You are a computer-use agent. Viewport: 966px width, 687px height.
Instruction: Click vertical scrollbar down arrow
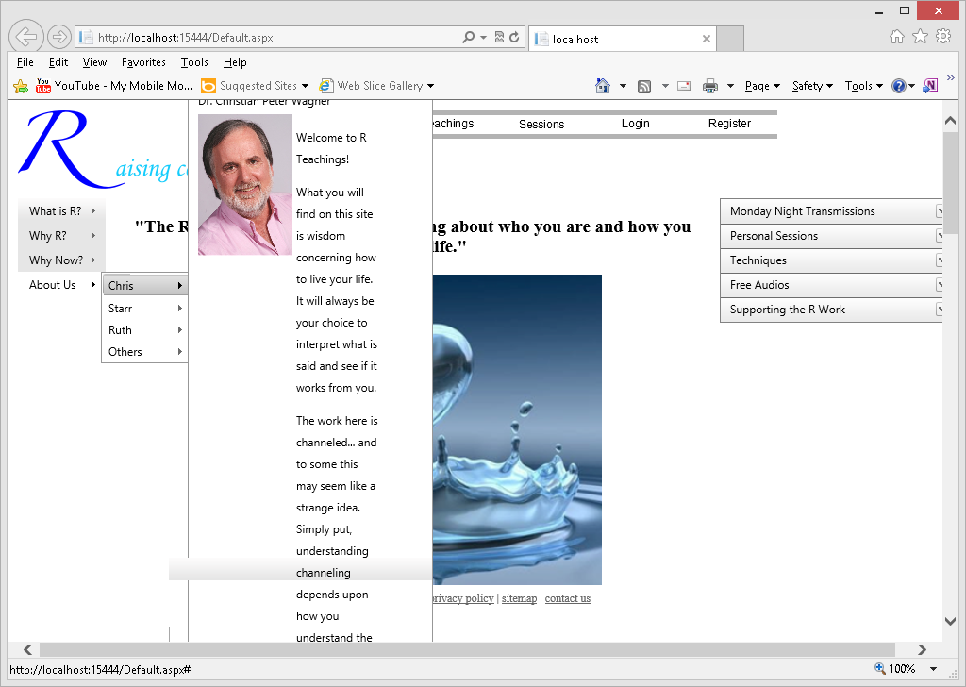click(x=951, y=621)
